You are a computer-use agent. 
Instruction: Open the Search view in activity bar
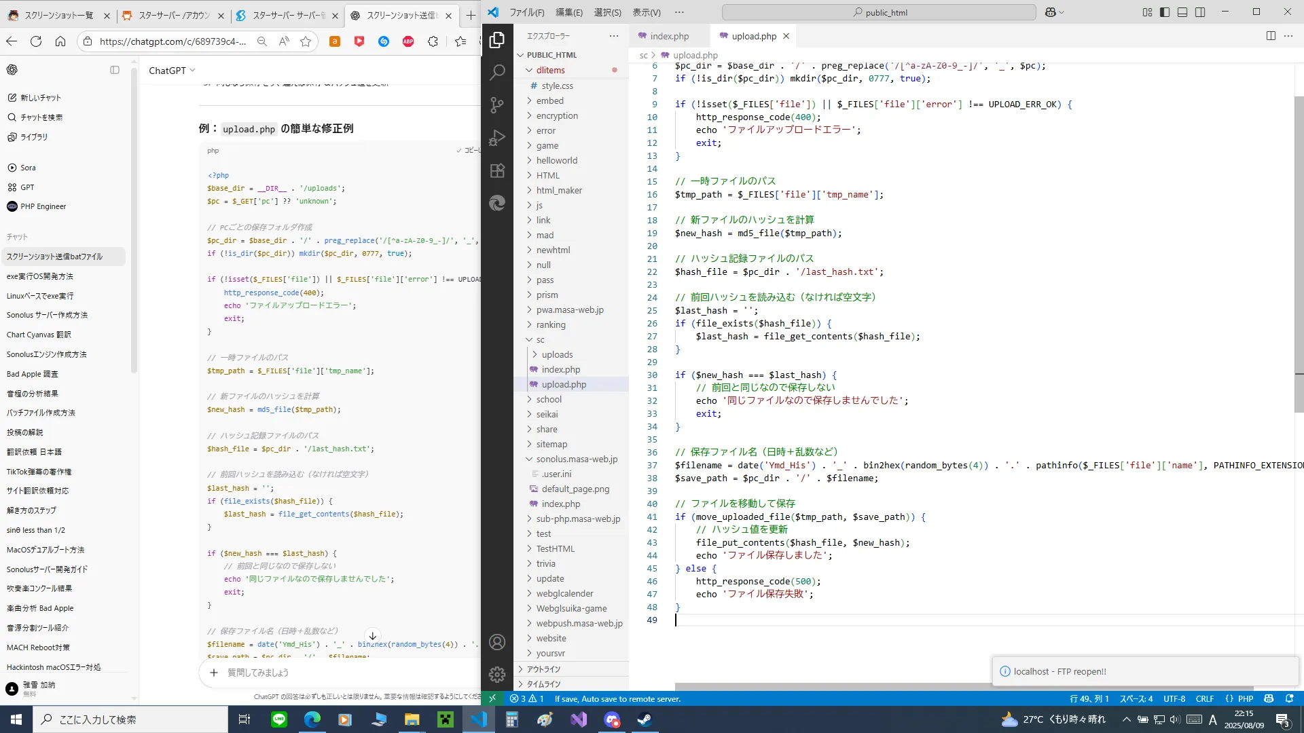click(497, 72)
